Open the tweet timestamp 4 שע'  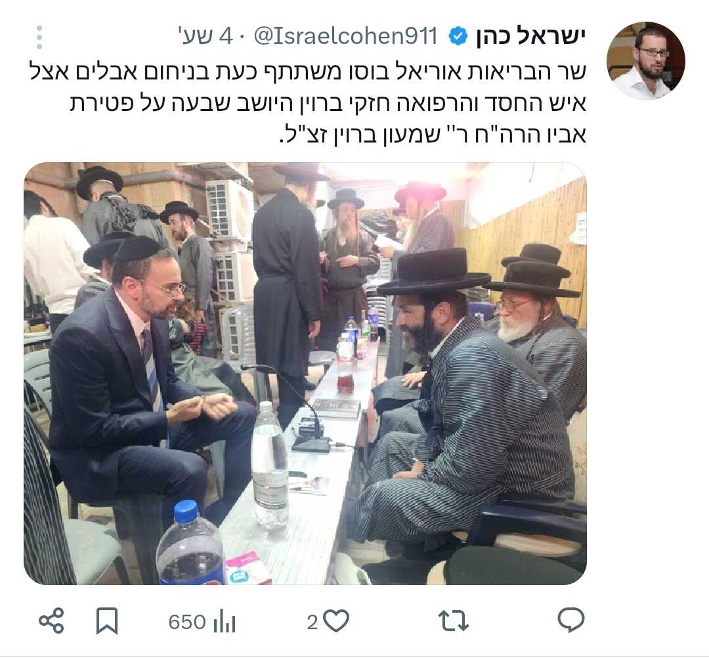(206, 35)
